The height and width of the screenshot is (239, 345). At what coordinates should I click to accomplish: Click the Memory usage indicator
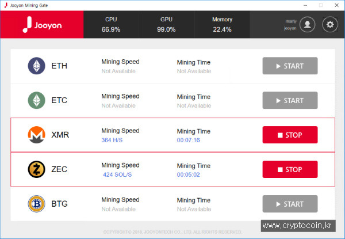click(x=222, y=24)
